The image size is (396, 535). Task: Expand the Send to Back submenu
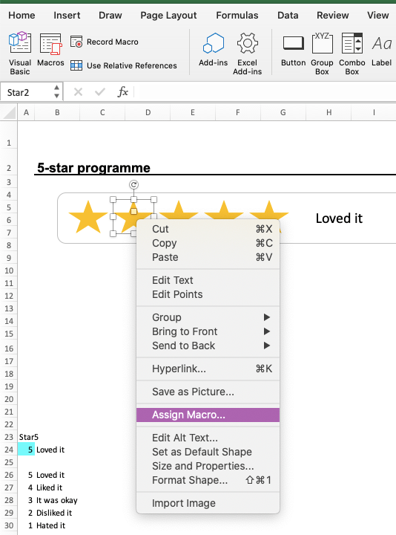pos(267,346)
